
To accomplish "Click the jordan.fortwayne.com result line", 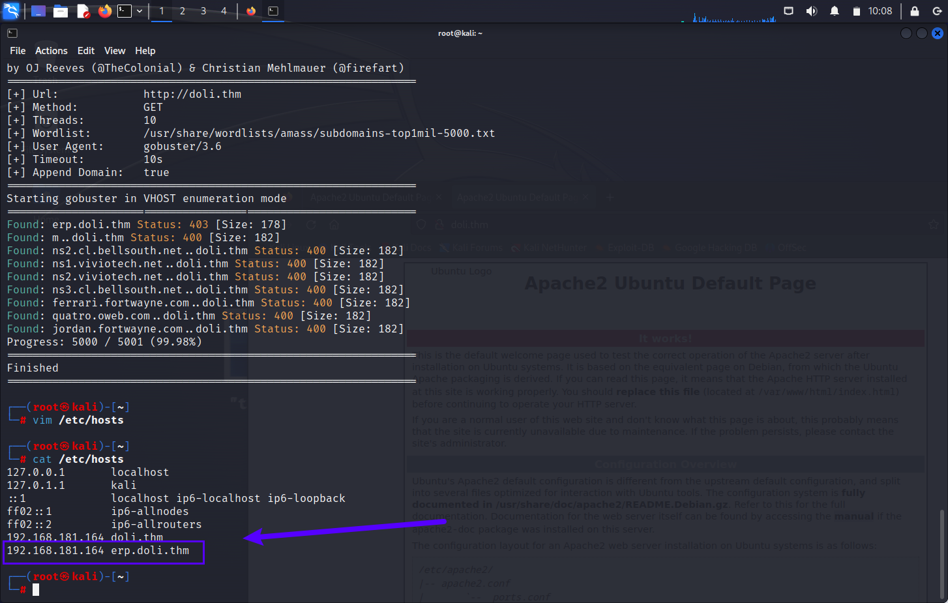I will click(x=205, y=329).
